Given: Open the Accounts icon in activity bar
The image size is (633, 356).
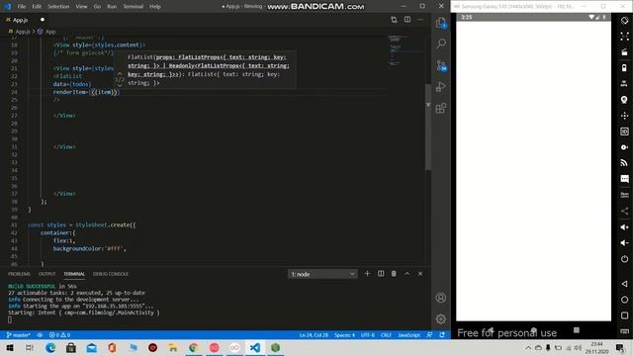Looking at the screenshot, I should point(441,298).
